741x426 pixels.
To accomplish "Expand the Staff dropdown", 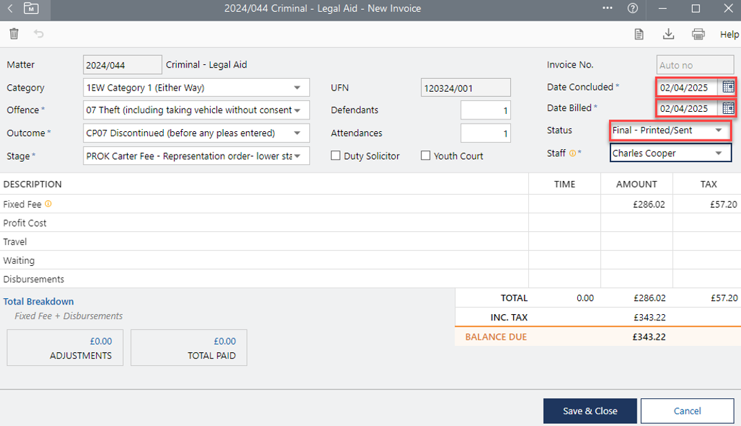I will (x=718, y=153).
